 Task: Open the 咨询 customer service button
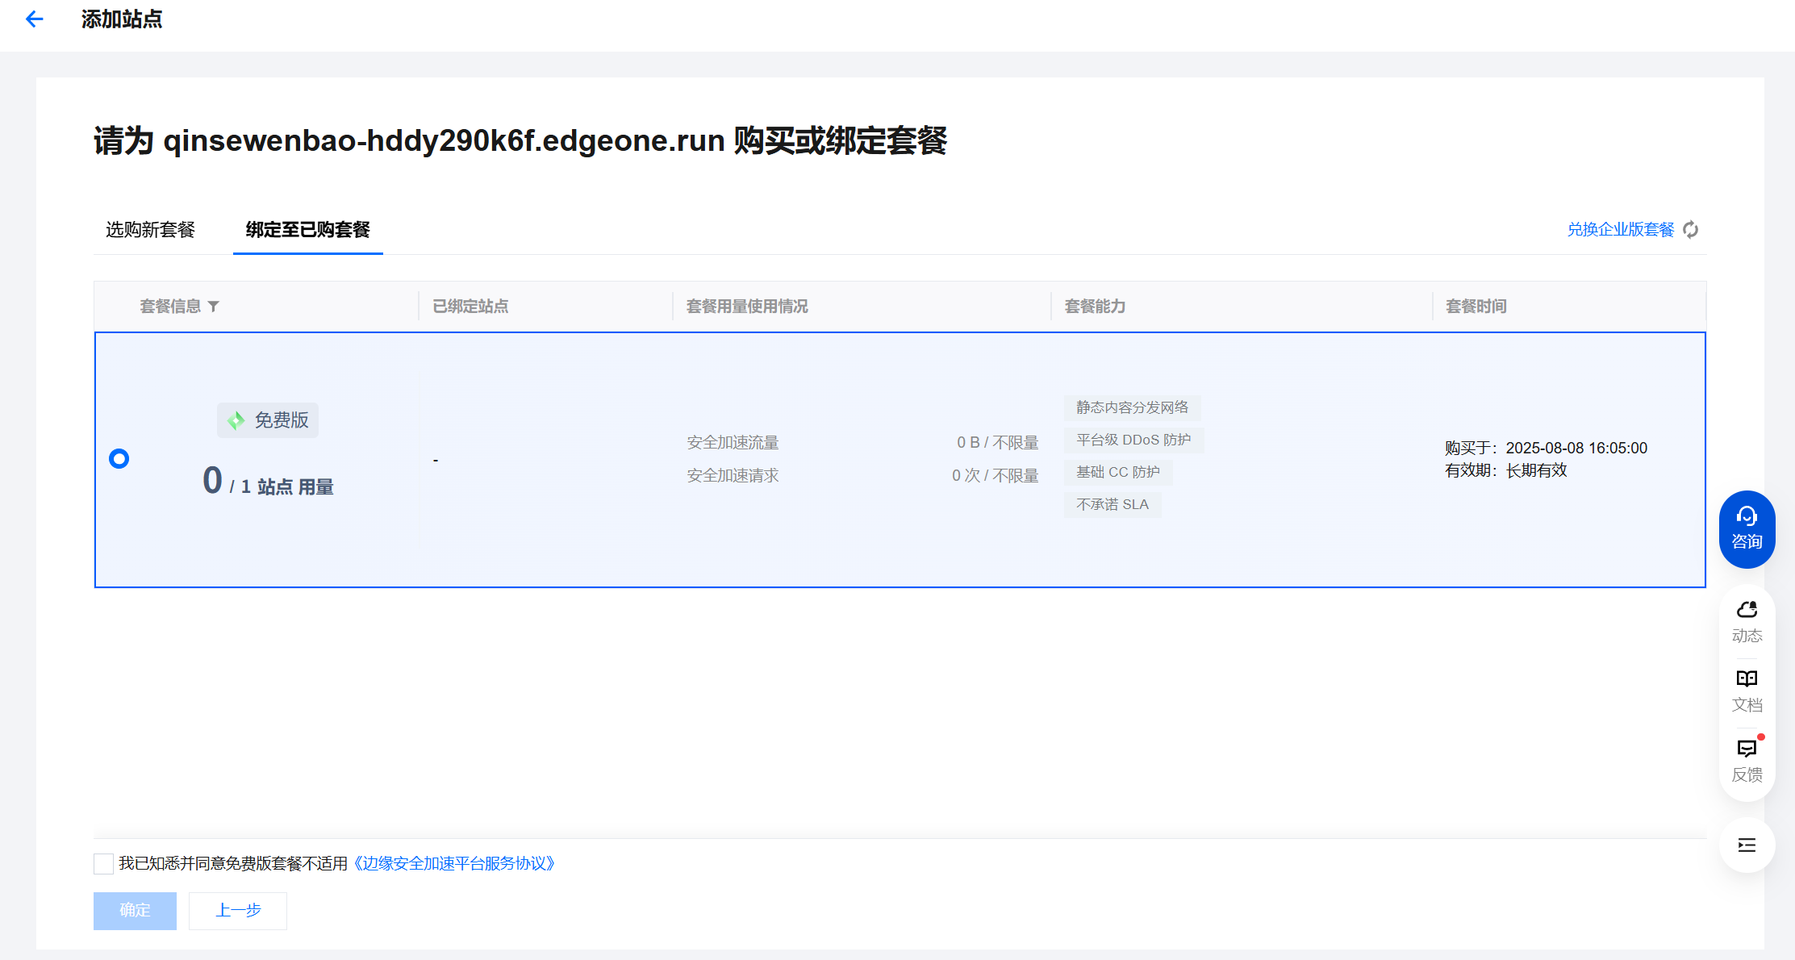point(1747,529)
